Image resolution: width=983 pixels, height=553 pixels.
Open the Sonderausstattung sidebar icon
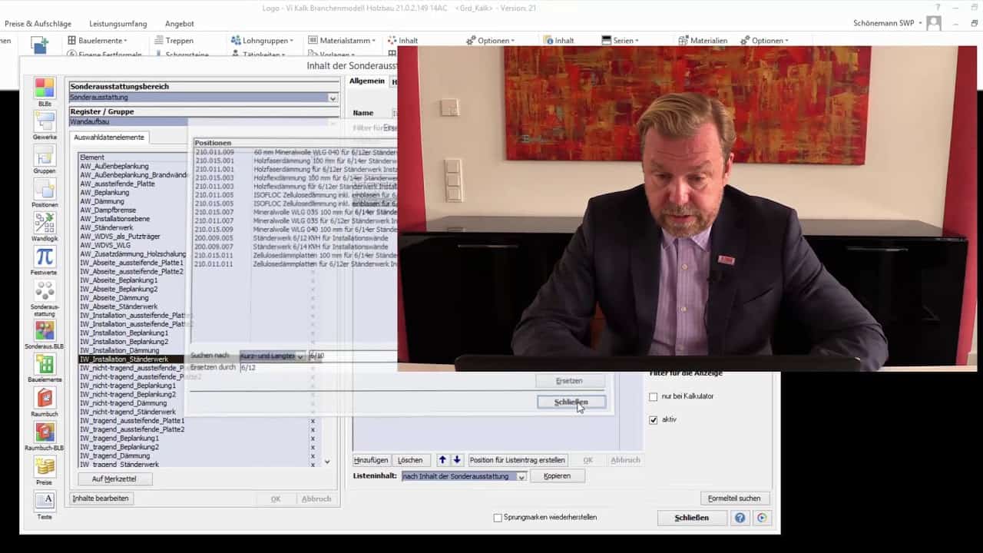(45, 291)
